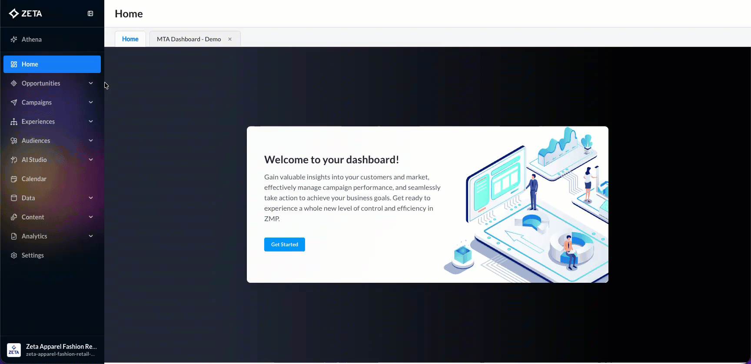Viewport: 751px width, 364px height.
Task: Click the Home grid icon in sidebar
Action: (14, 64)
